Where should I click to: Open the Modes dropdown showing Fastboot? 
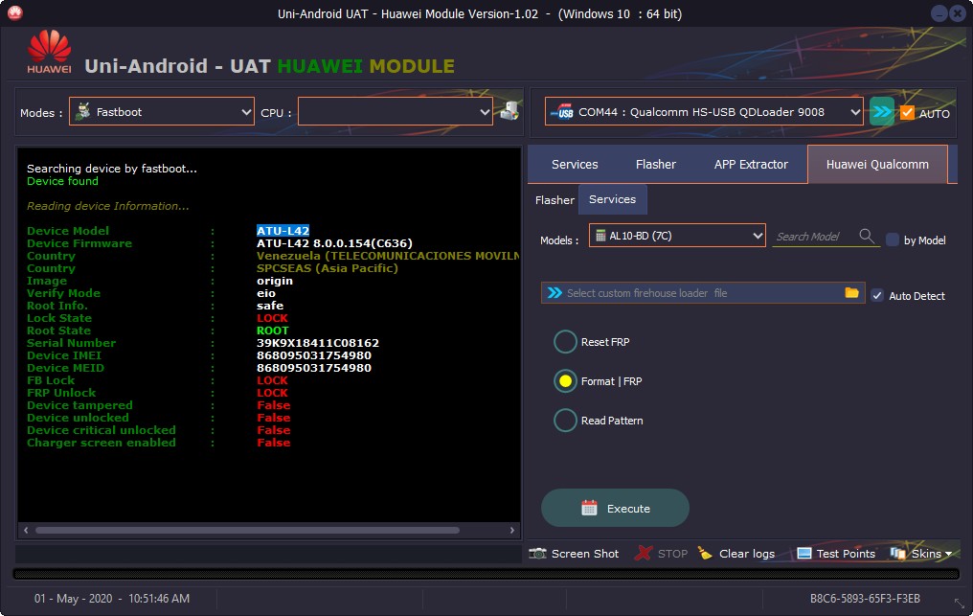point(161,111)
